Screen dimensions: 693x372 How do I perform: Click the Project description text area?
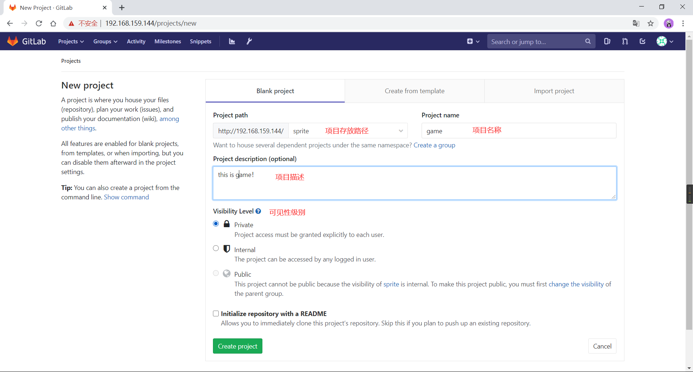tap(414, 183)
